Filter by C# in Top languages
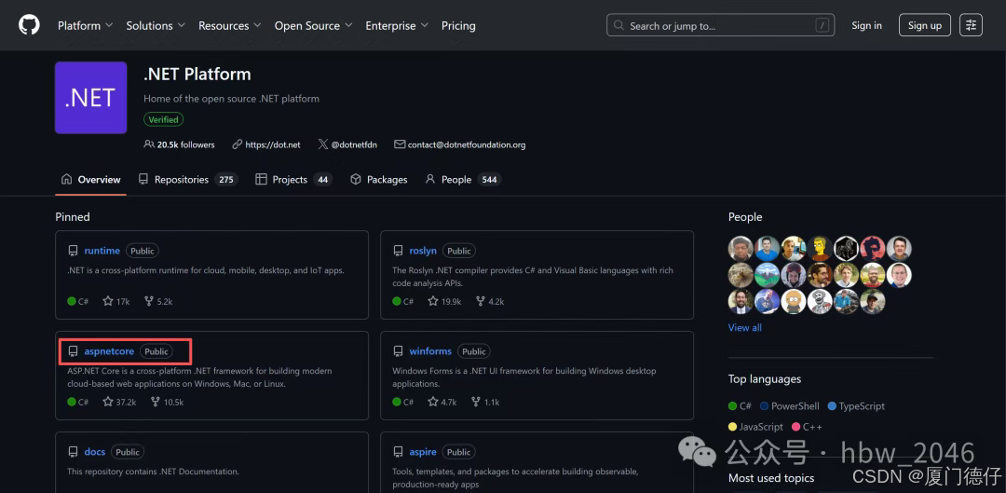The image size is (1006, 493). point(740,406)
